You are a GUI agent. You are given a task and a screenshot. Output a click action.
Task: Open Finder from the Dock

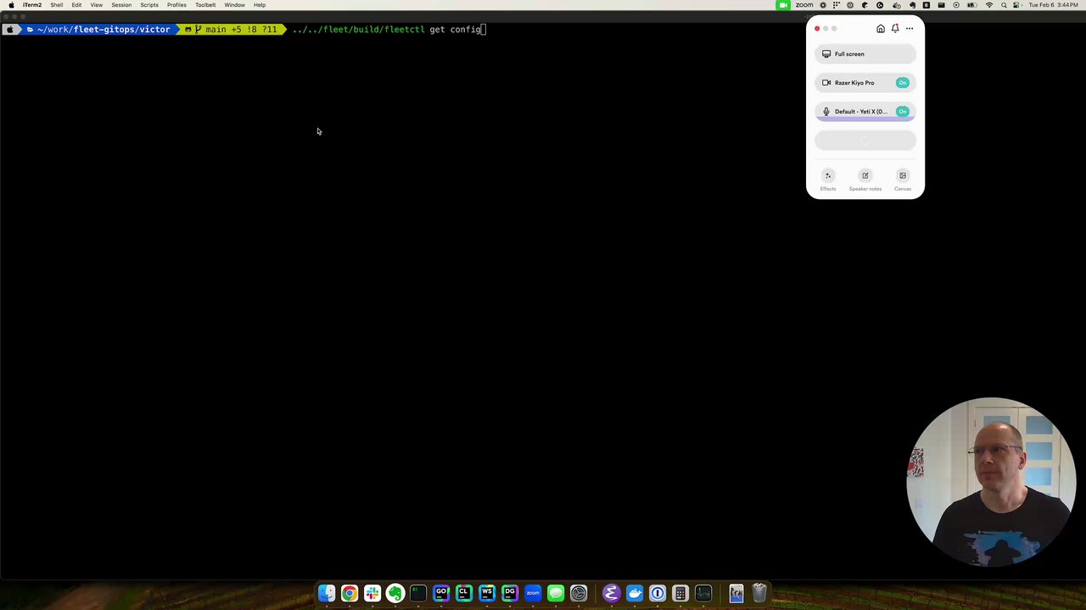327,593
